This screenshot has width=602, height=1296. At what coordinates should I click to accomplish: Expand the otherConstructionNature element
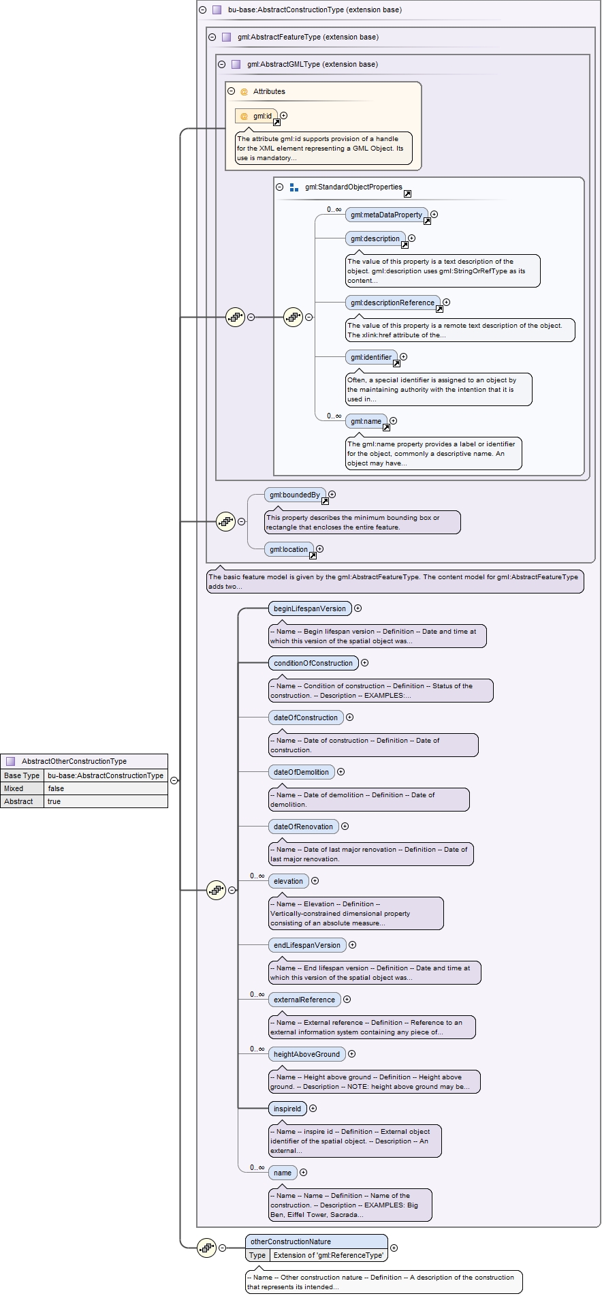click(394, 1248)
